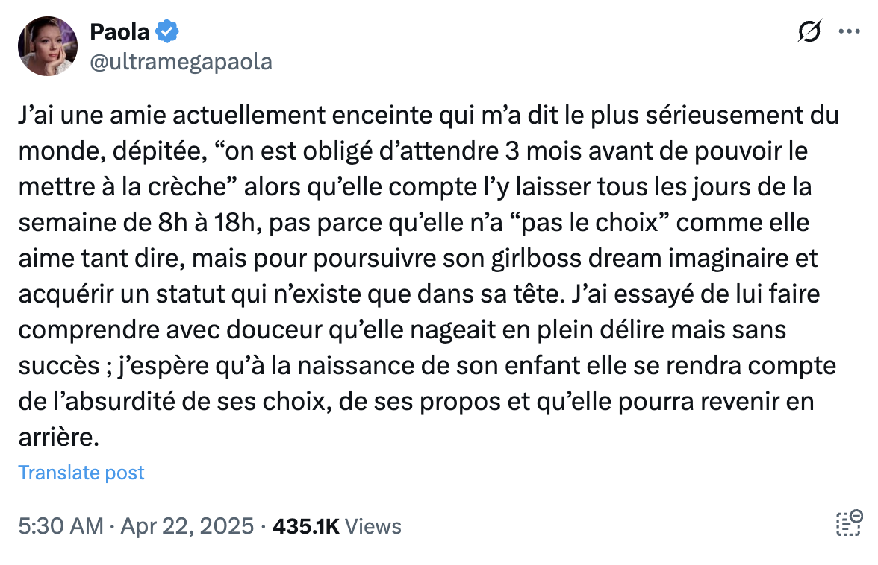Screen dimensions: 878x565
Task: Click the text "semaine de 8h à 18h"
Action: [x=137, y=222]
